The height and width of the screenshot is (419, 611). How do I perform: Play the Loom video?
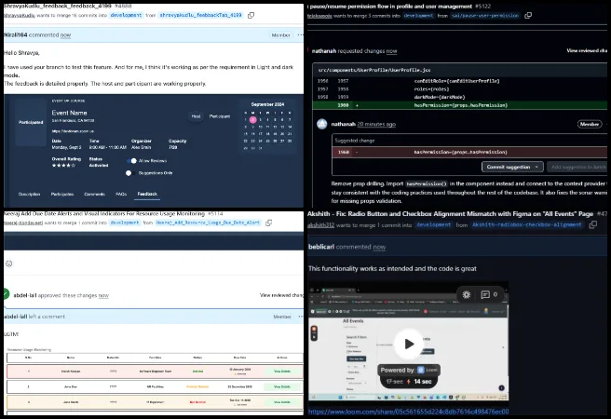click(409, 344)
